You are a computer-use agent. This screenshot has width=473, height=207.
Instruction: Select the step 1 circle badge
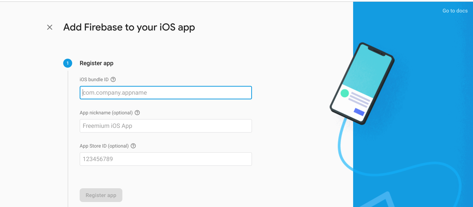coord(67,63)
